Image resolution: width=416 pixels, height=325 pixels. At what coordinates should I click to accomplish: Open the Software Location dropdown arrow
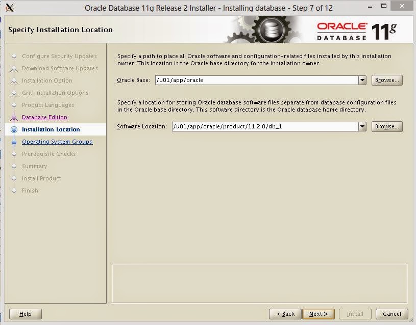[x=362, y=127]
